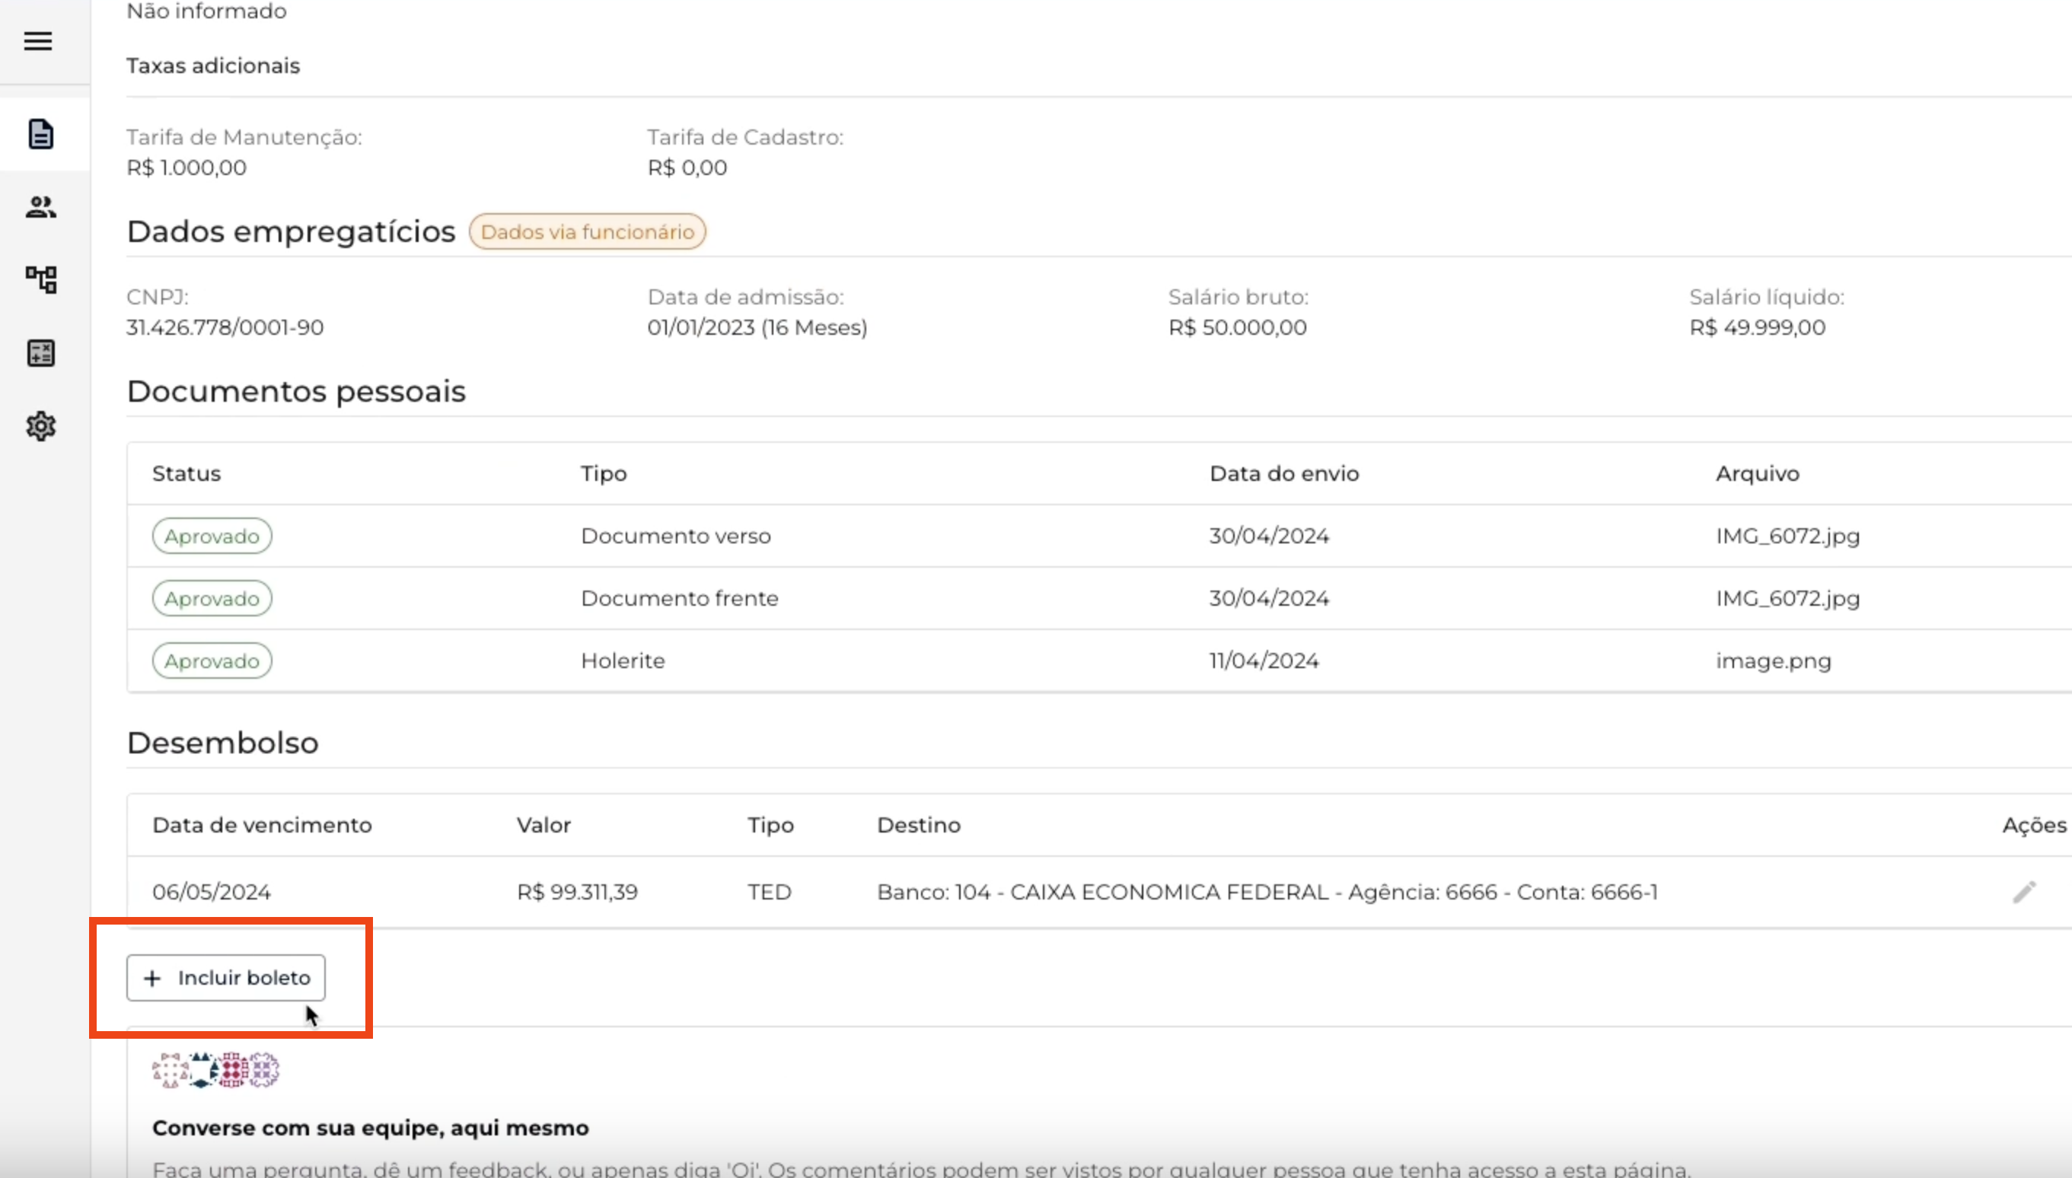Viewport: 2072px width, 1178px height.
Task: Click the plus icon on Incluir boleto
Action: pos(152,978)
